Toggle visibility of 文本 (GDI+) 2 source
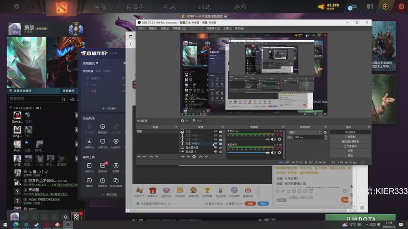Viewport: 408px width, 229px height. pyautogui.click(x=215, y=139)
